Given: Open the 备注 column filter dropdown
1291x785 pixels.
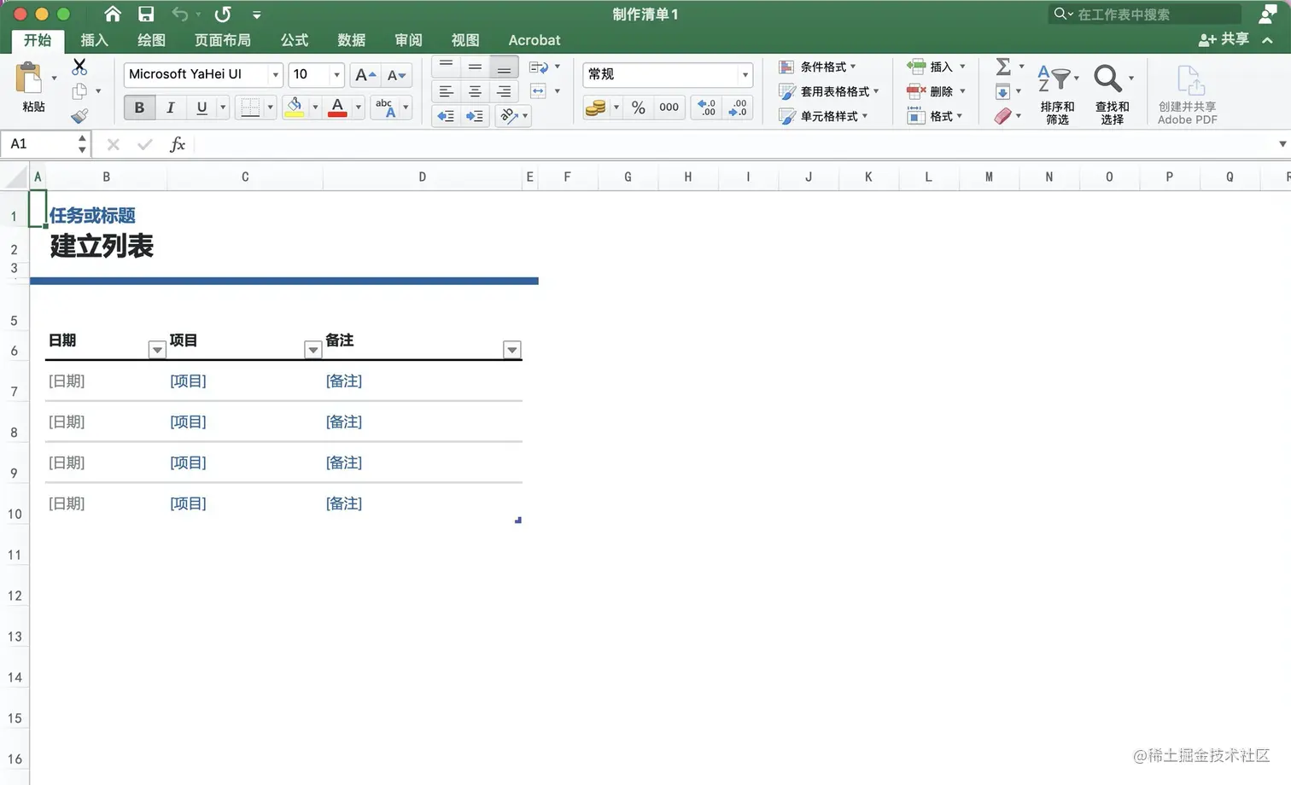Looking at the screenshot, I should click(x=512, y=350).
